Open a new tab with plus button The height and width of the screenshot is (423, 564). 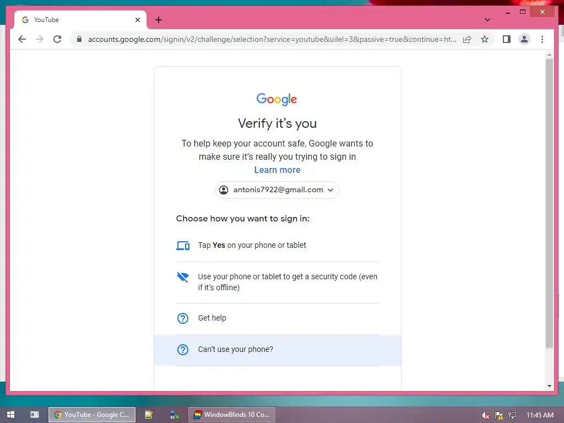click(159, 20)
